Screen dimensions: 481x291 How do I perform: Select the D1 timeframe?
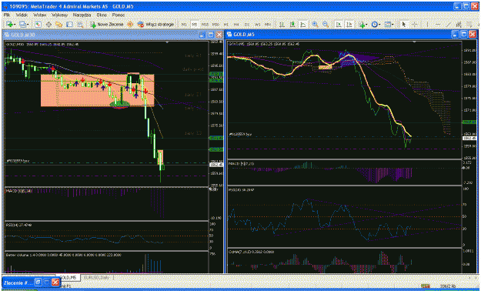pos(247,25)
